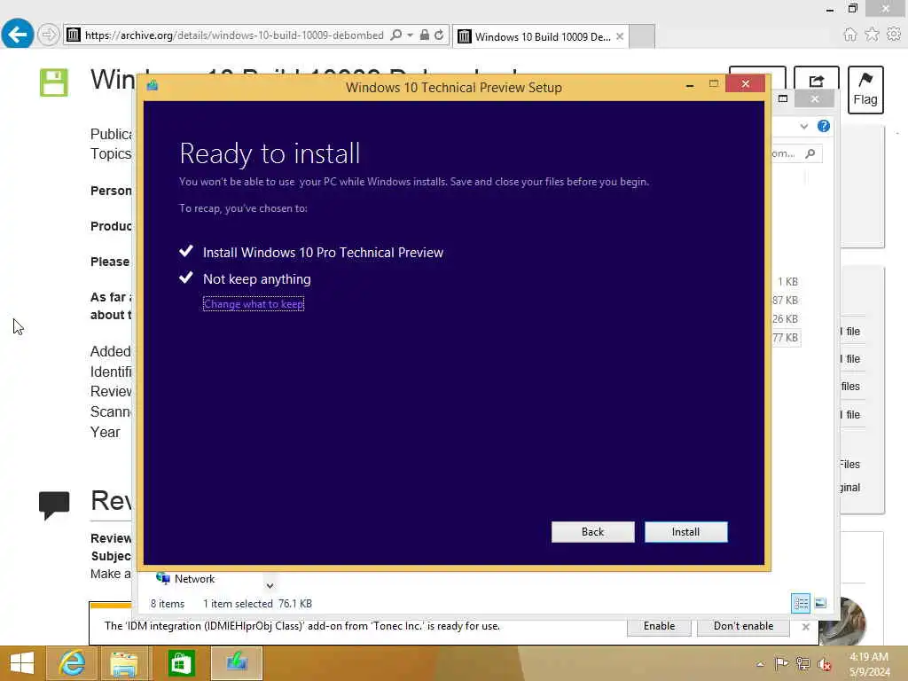This screenshot has width=908, height=681.
Task: Open browser Tools gear icon
Action: (894, 35)
